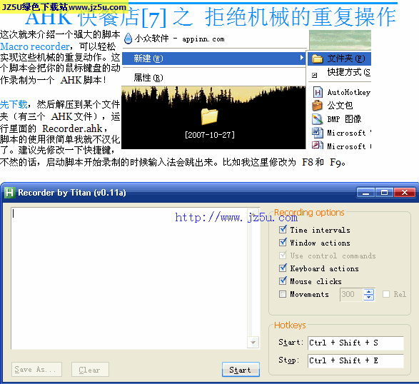
Task: Click the Start recording button
Action: 241,370
